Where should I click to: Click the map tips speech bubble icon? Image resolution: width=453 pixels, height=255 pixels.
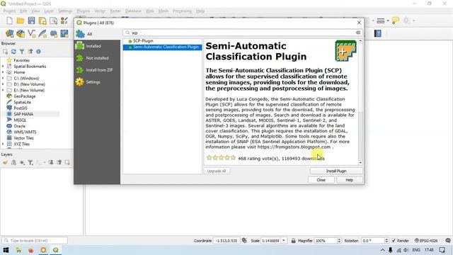[395, 21]
